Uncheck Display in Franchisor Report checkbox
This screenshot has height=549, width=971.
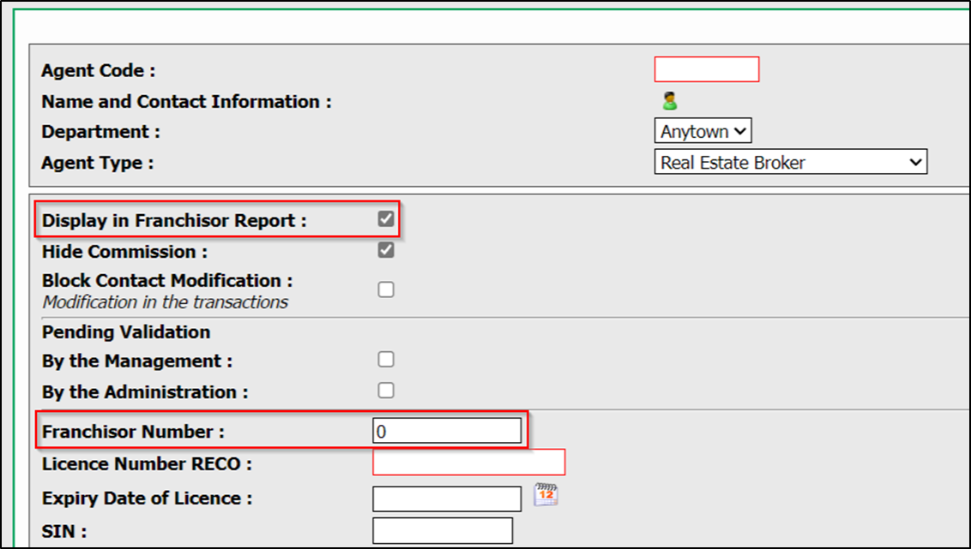[x=386, y=219]
